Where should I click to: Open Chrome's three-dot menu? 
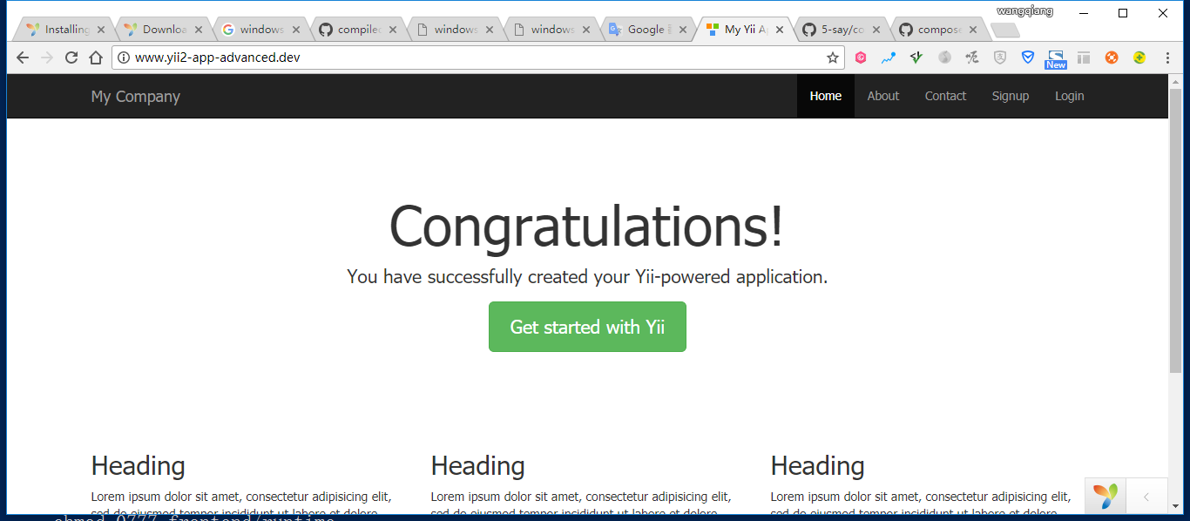(1167, 58)
